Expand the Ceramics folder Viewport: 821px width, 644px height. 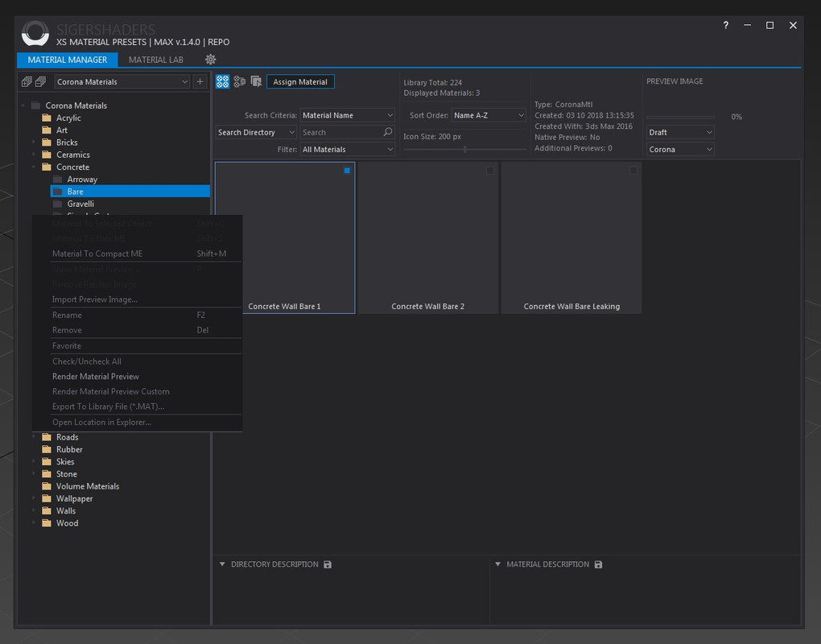click(x=34, y=155)
